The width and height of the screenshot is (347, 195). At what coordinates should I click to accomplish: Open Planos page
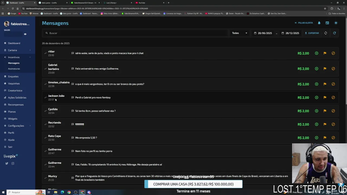pos(12,112)
